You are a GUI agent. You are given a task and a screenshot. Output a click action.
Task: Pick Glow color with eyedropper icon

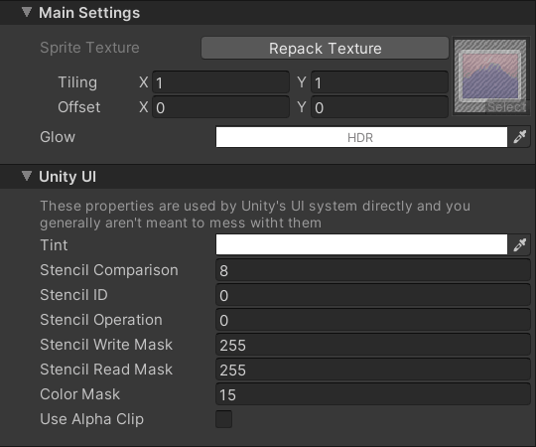click(519, 137)
